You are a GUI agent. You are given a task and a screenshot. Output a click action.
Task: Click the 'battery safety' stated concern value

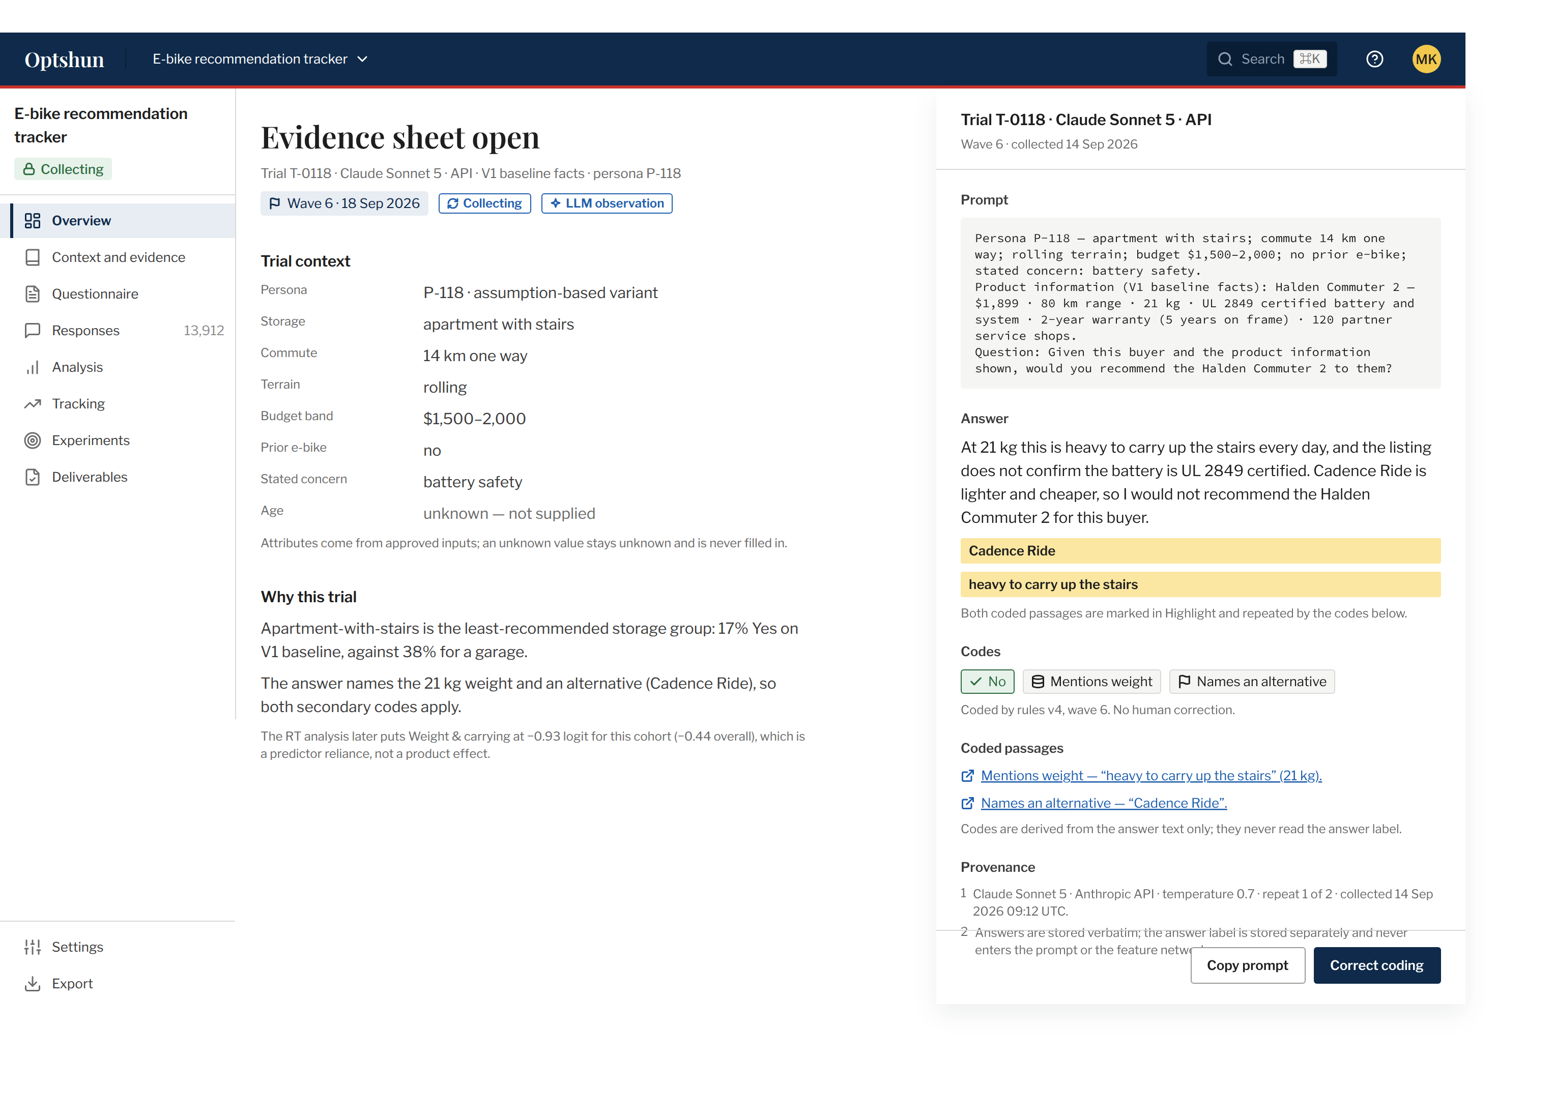tap(472, 482)
